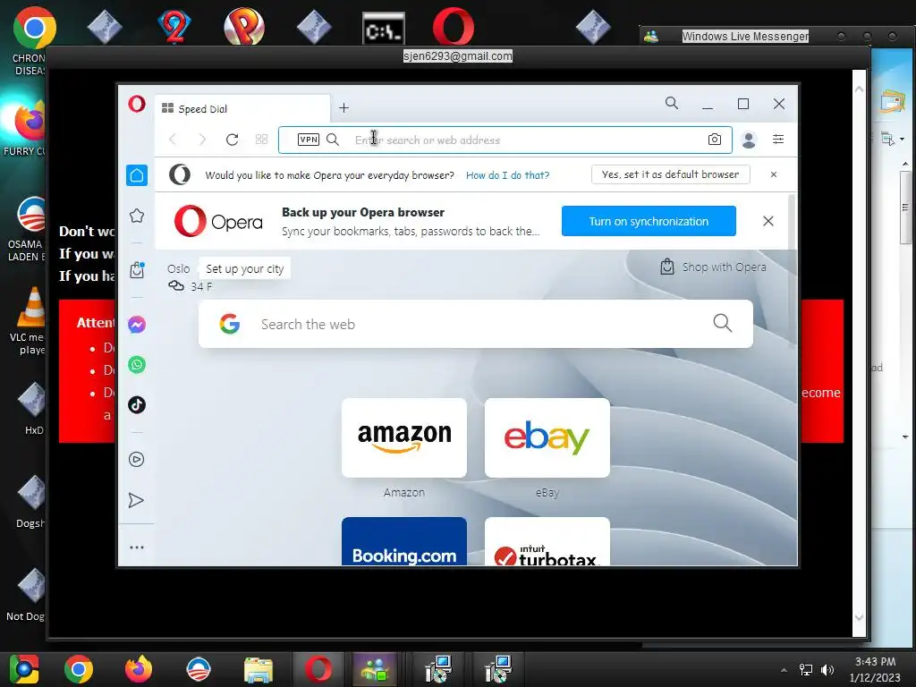Click the tab search magnifier icon

point(672,104)
